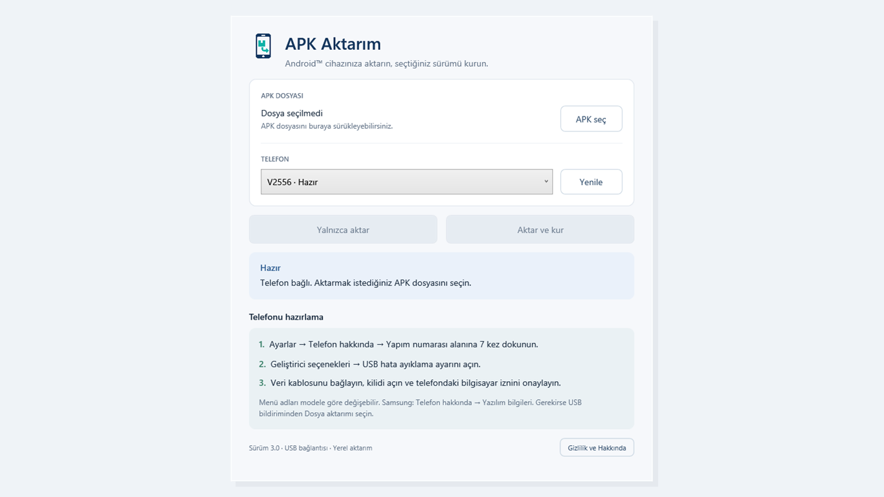Click step 3 about Veri kablosunu bağlayın

click(410, 383)
